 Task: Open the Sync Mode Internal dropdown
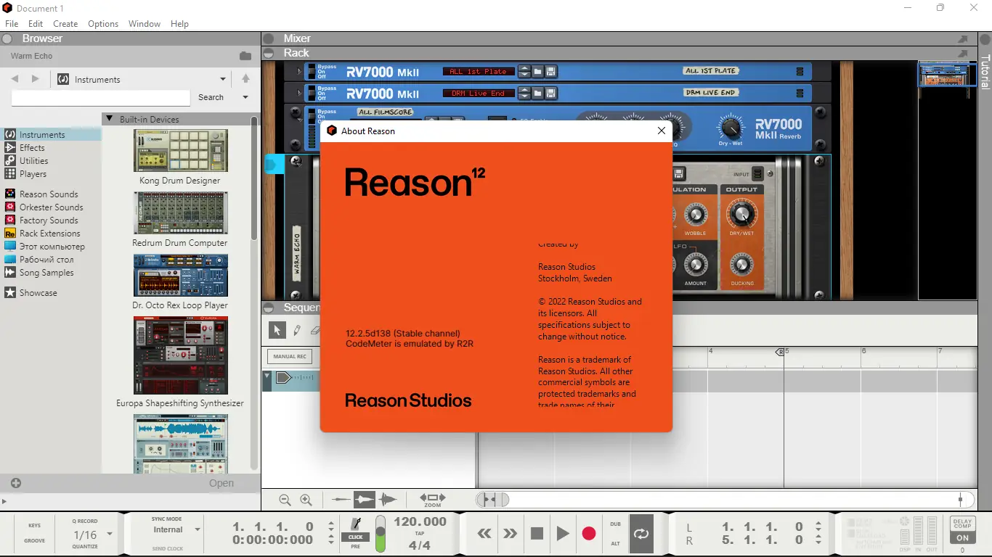pos(197,529)
